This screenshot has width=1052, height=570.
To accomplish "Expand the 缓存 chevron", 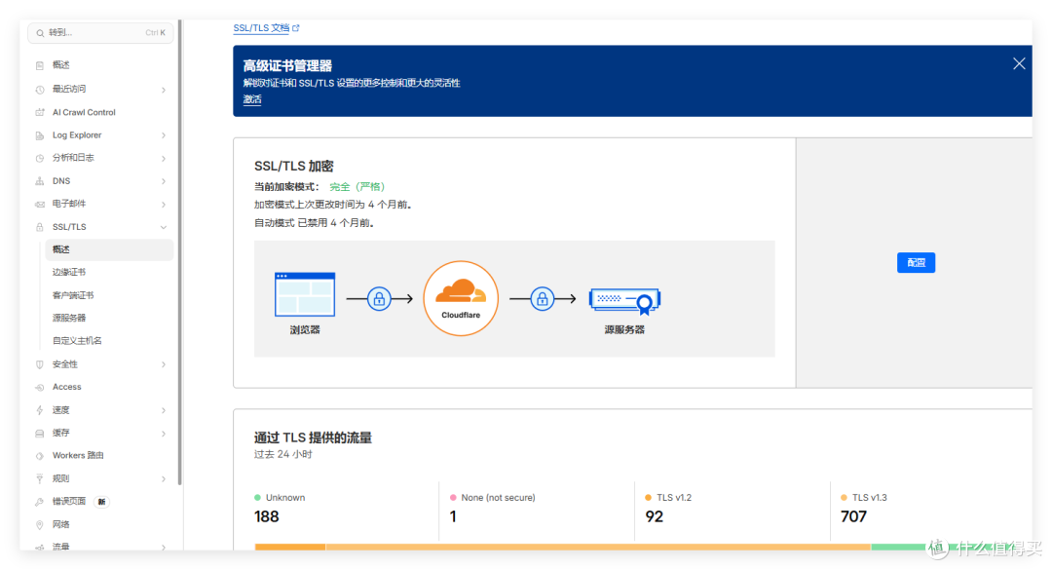I will (x=163, y=434).
